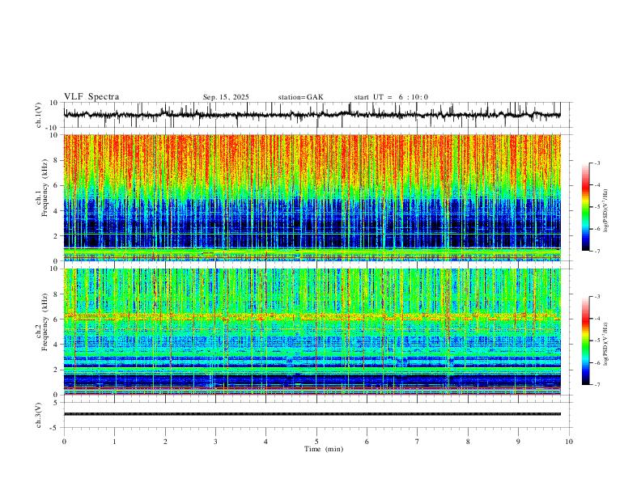The height and width of the screenshot is (495, 641).
Task: Click inside the ch.2 spectrogram panel
Action: tap(312, 332)
